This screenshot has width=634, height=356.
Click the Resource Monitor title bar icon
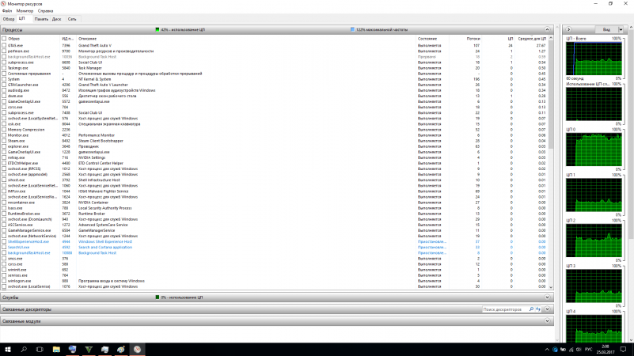coord(3,4)
